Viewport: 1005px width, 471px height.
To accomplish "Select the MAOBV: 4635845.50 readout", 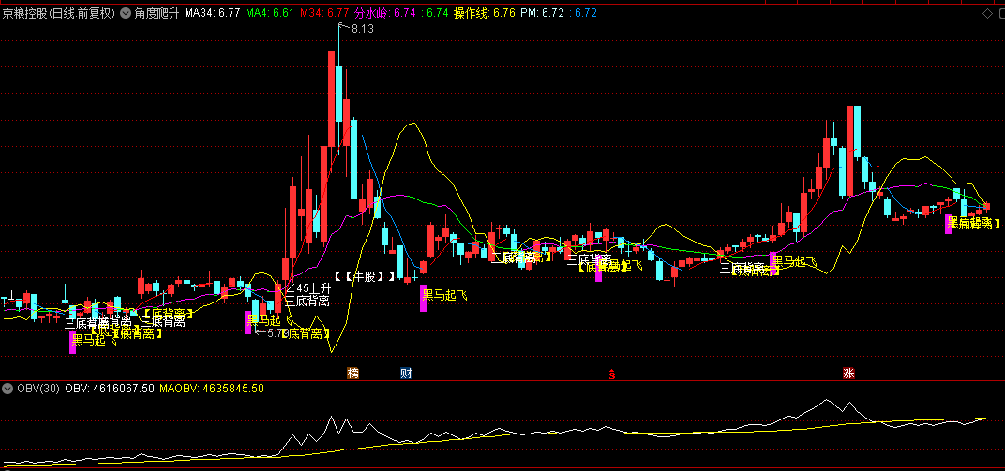I will click(212, 388).
